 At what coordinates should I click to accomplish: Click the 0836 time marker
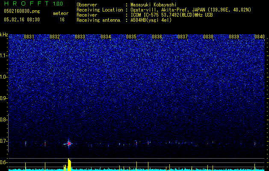157,37
